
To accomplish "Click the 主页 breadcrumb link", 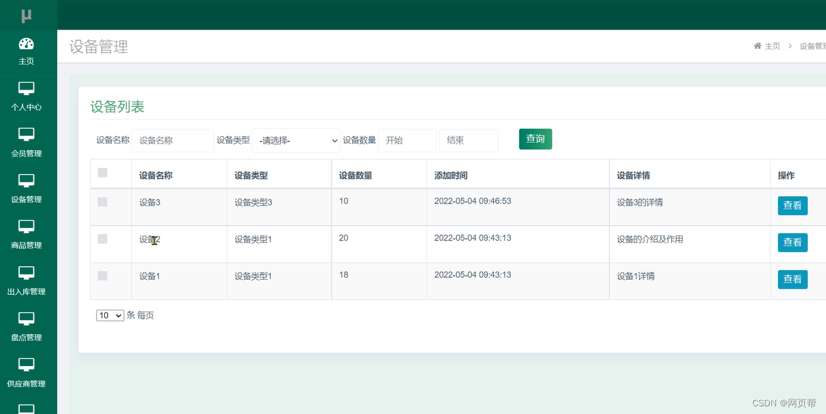I will pos(773,46).
